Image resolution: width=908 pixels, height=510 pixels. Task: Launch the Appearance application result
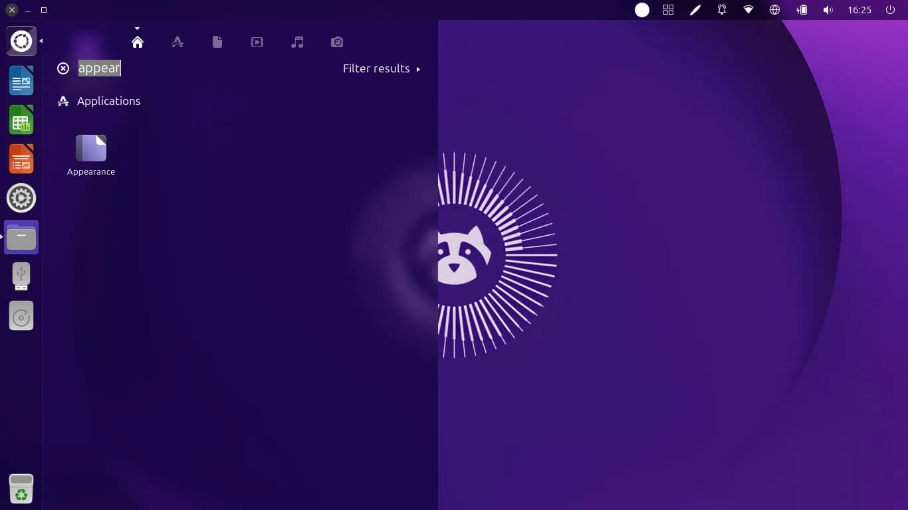coord(91,155)
